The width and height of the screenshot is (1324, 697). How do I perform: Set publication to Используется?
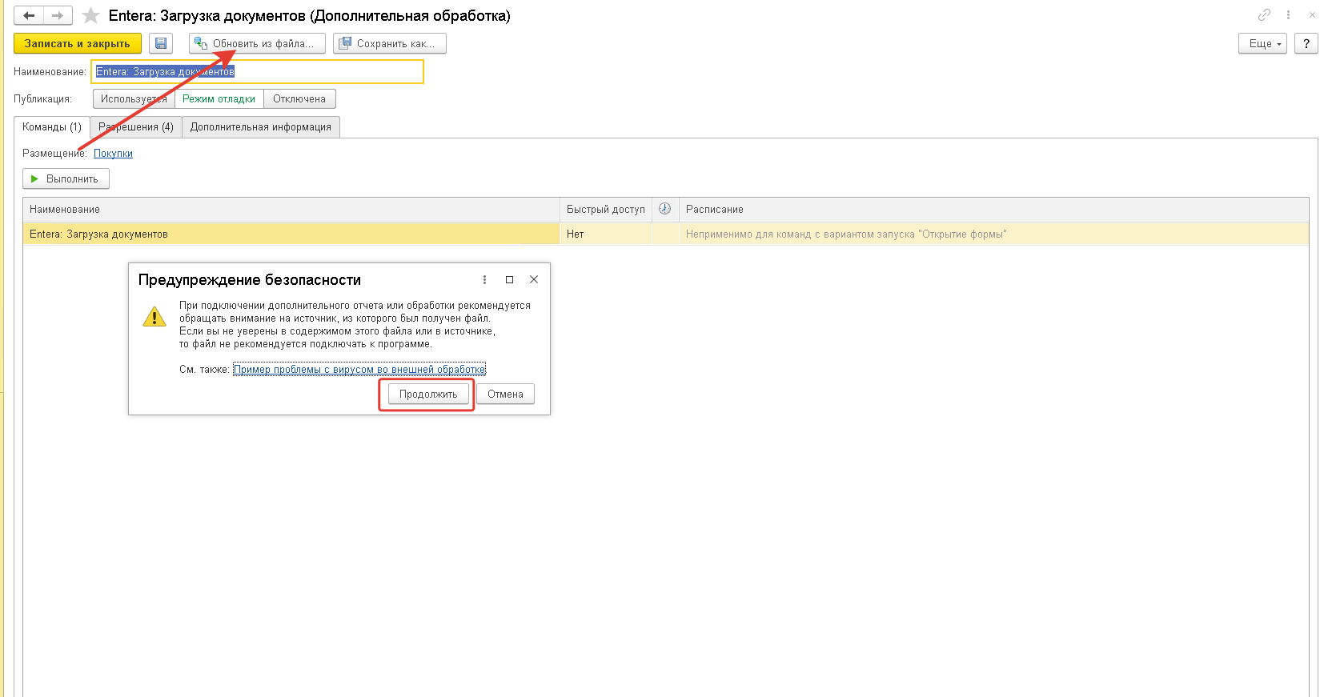pyautogui.click(x=134, y=98)
